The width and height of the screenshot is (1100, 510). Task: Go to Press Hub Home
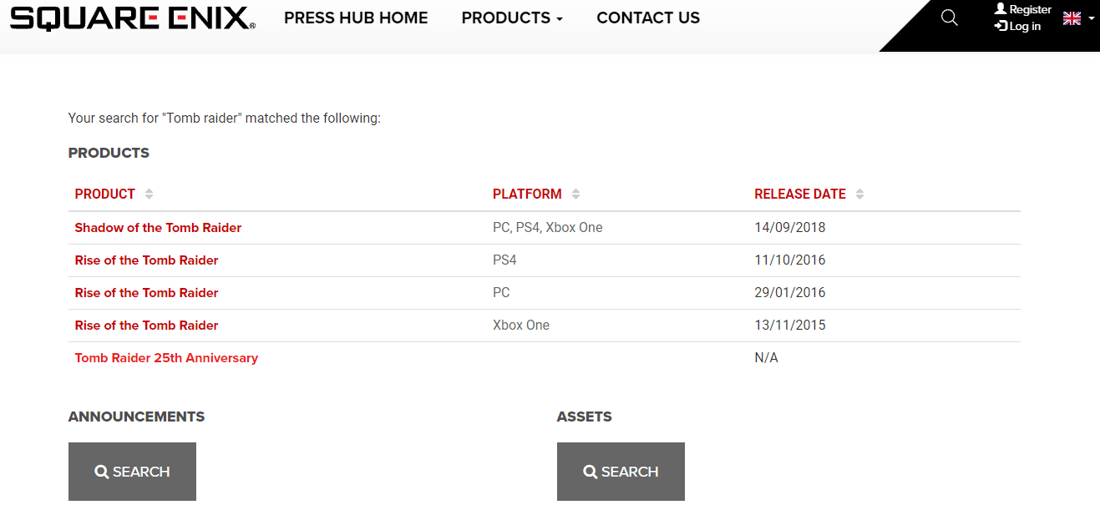point(356,18)
